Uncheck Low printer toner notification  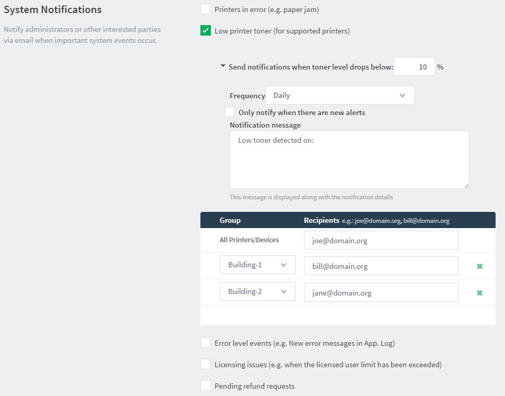[206, 30]
